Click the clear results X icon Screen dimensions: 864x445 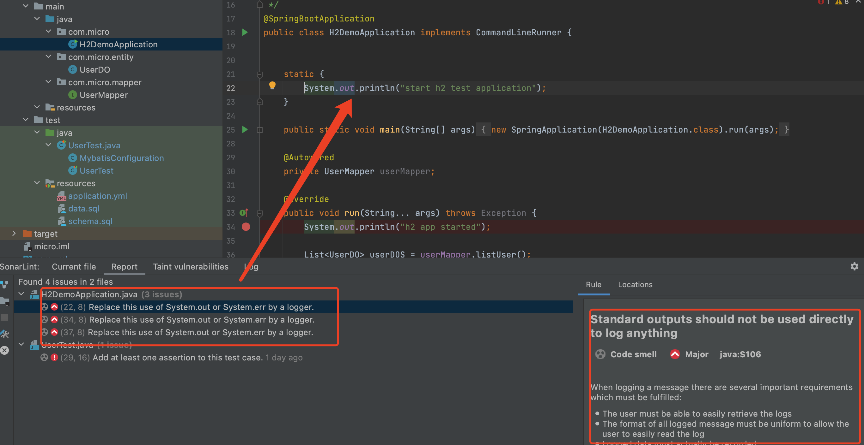coord(4,350)
